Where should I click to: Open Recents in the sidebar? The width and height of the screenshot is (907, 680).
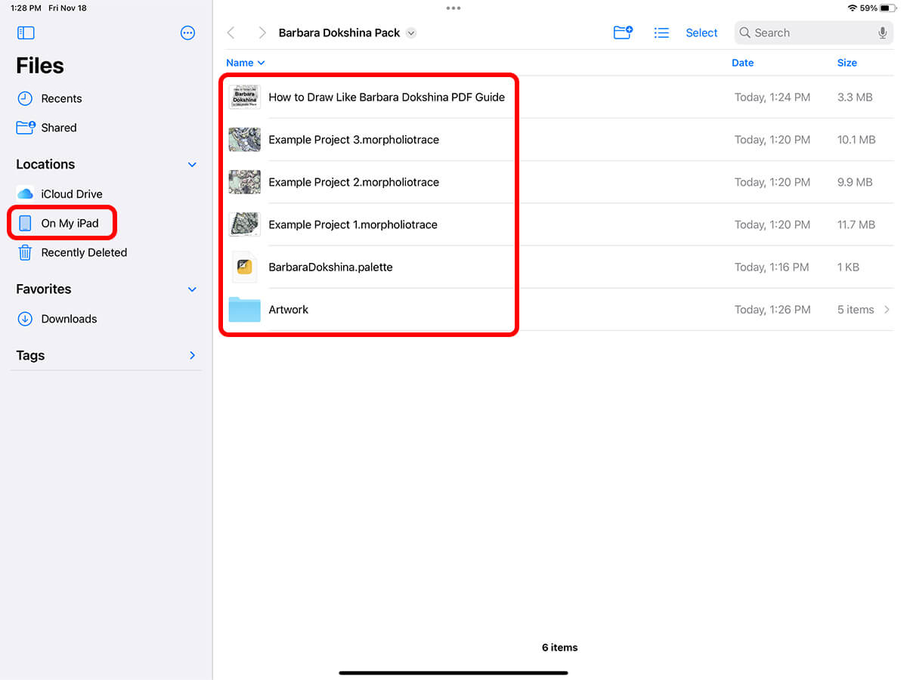(x=61, y=99)
